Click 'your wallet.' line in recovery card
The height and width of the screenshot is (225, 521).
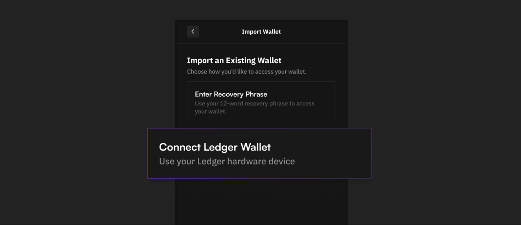211,111
